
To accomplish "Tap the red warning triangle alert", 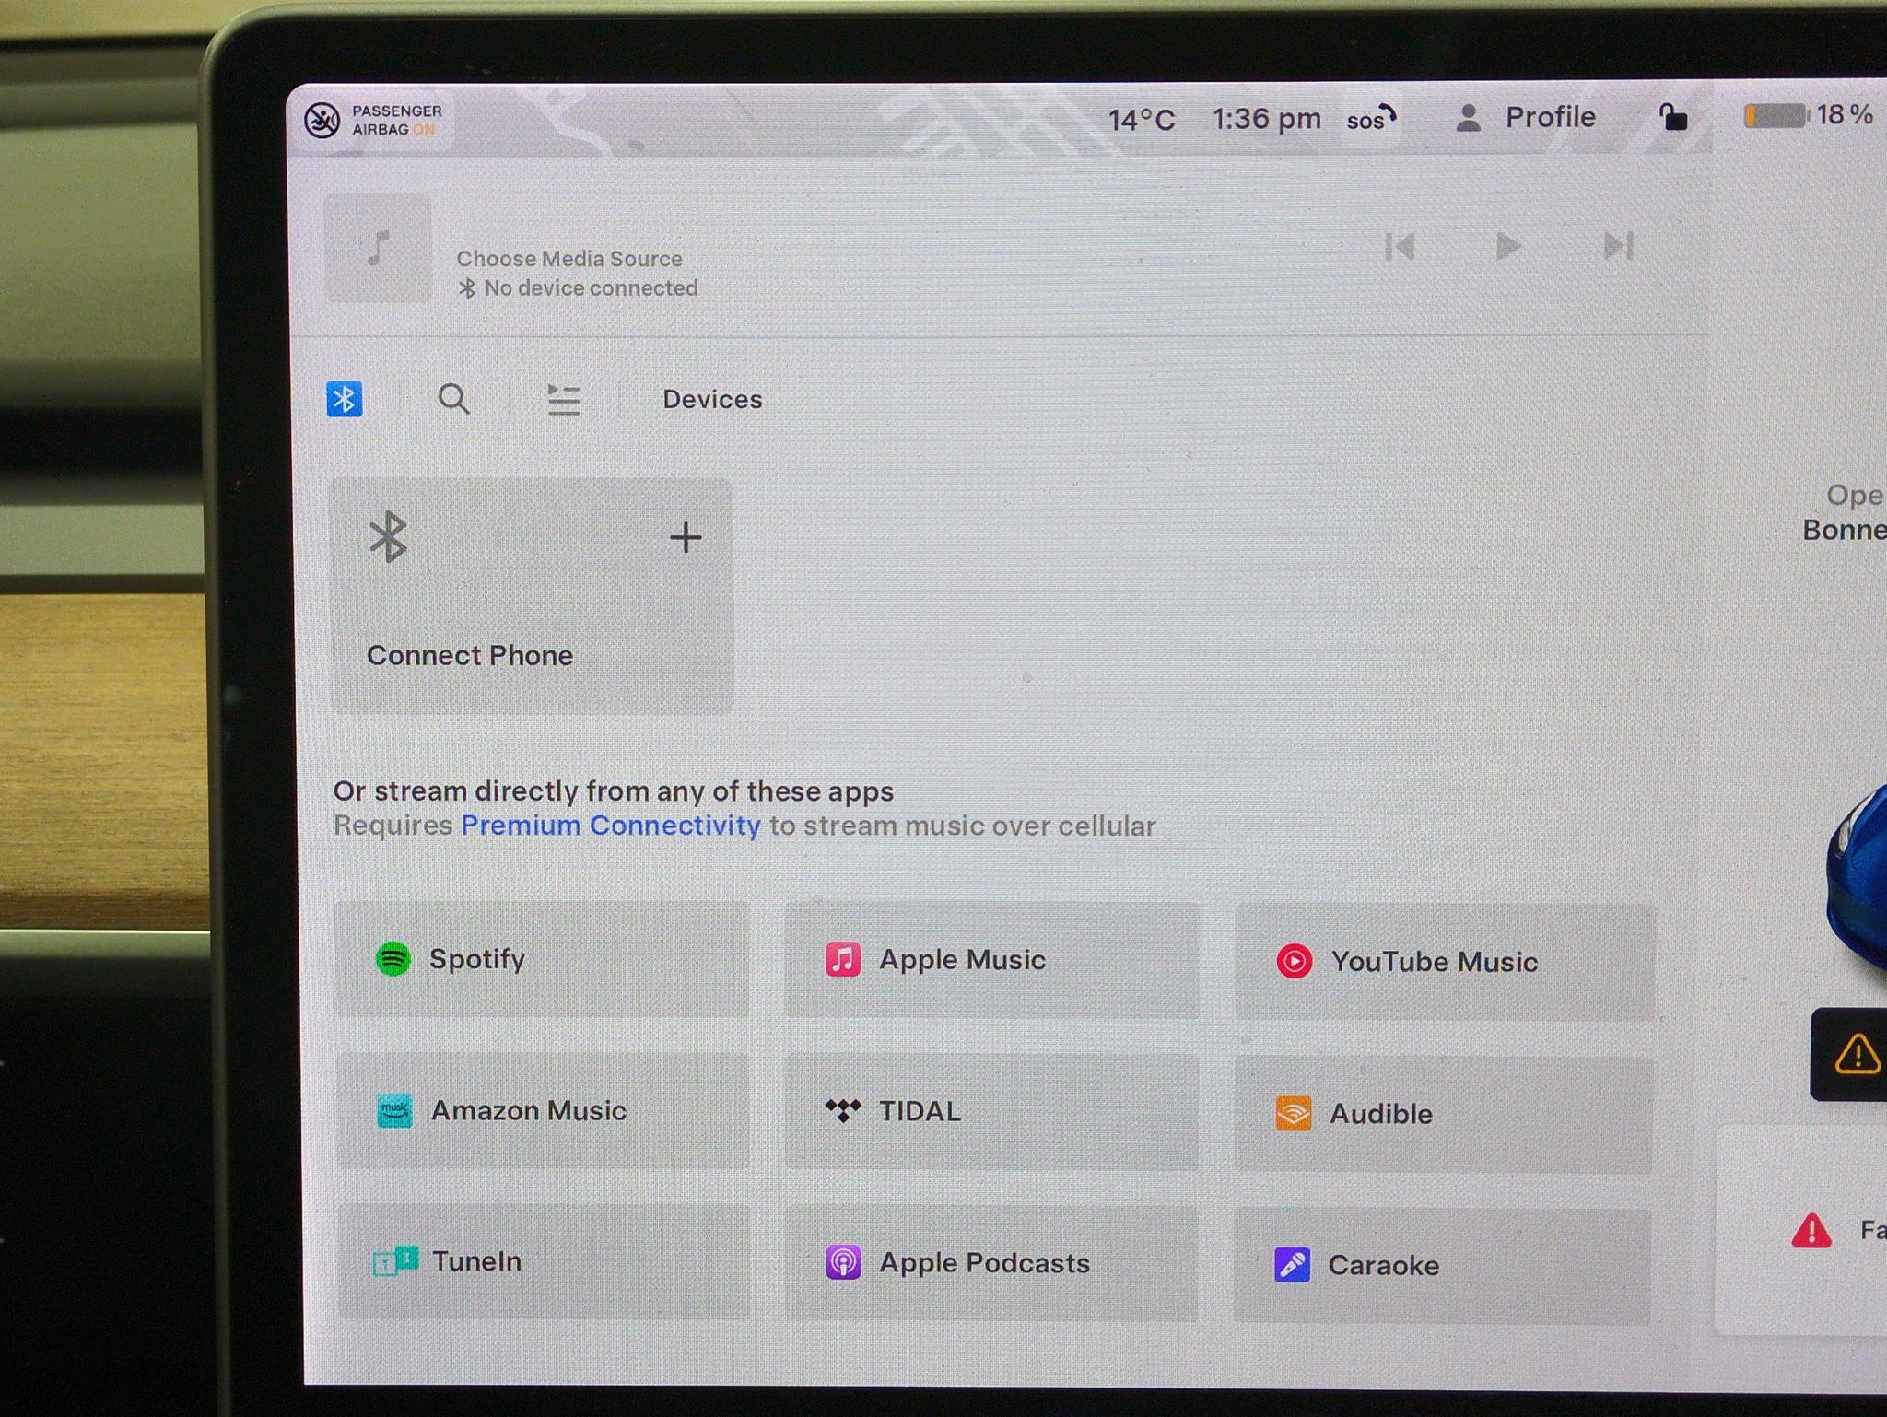I will (x=1811, y=1230).
